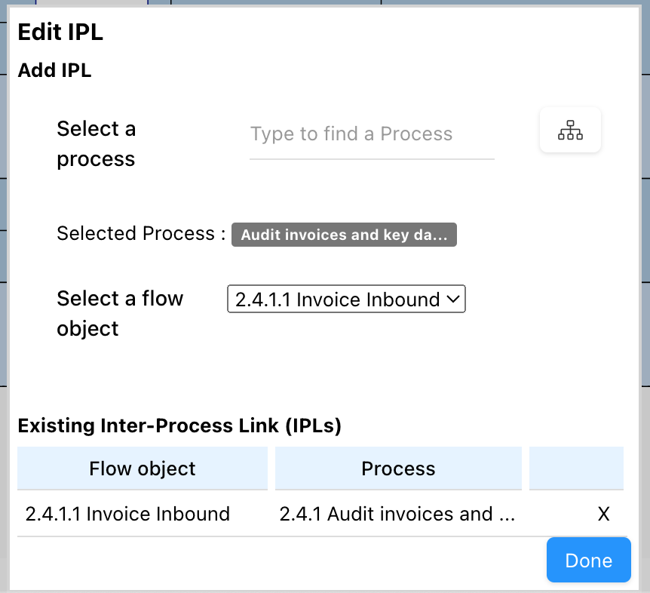
Task: Click the 'Audit invoices and key da...' chip
Action: coord(344,235)
